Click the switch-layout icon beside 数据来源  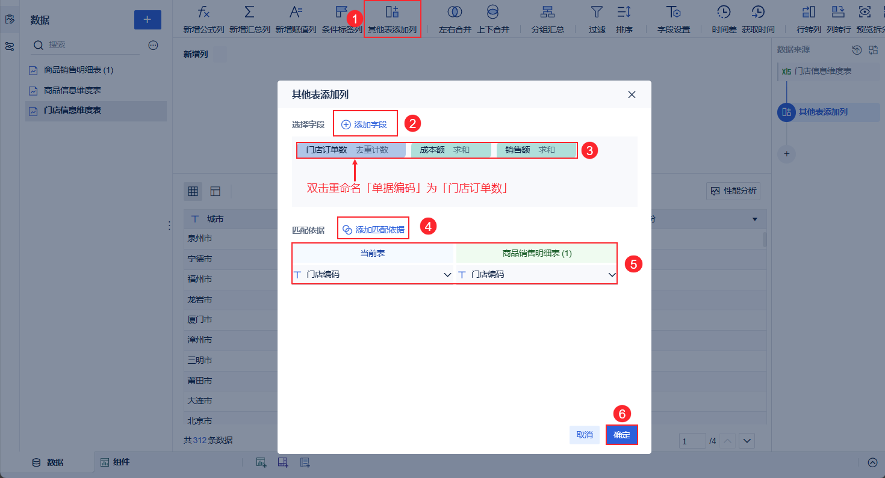[873, 50]
